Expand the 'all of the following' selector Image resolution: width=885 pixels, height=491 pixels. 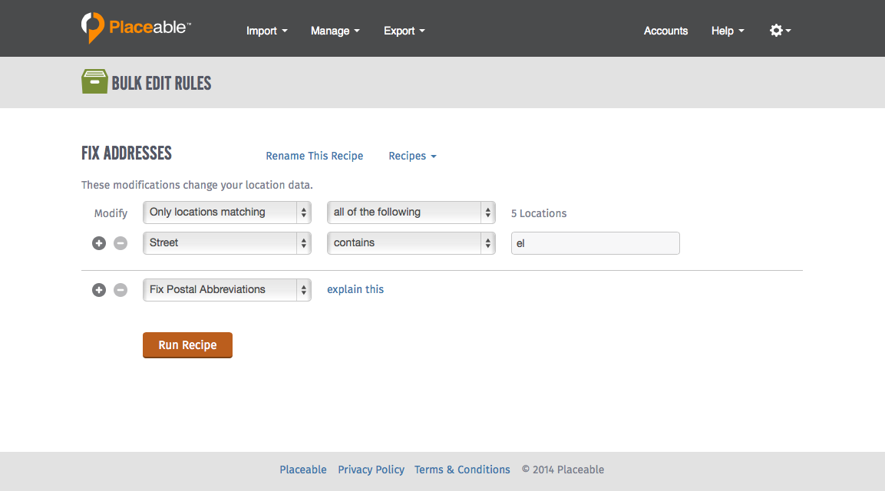[411, 213]
